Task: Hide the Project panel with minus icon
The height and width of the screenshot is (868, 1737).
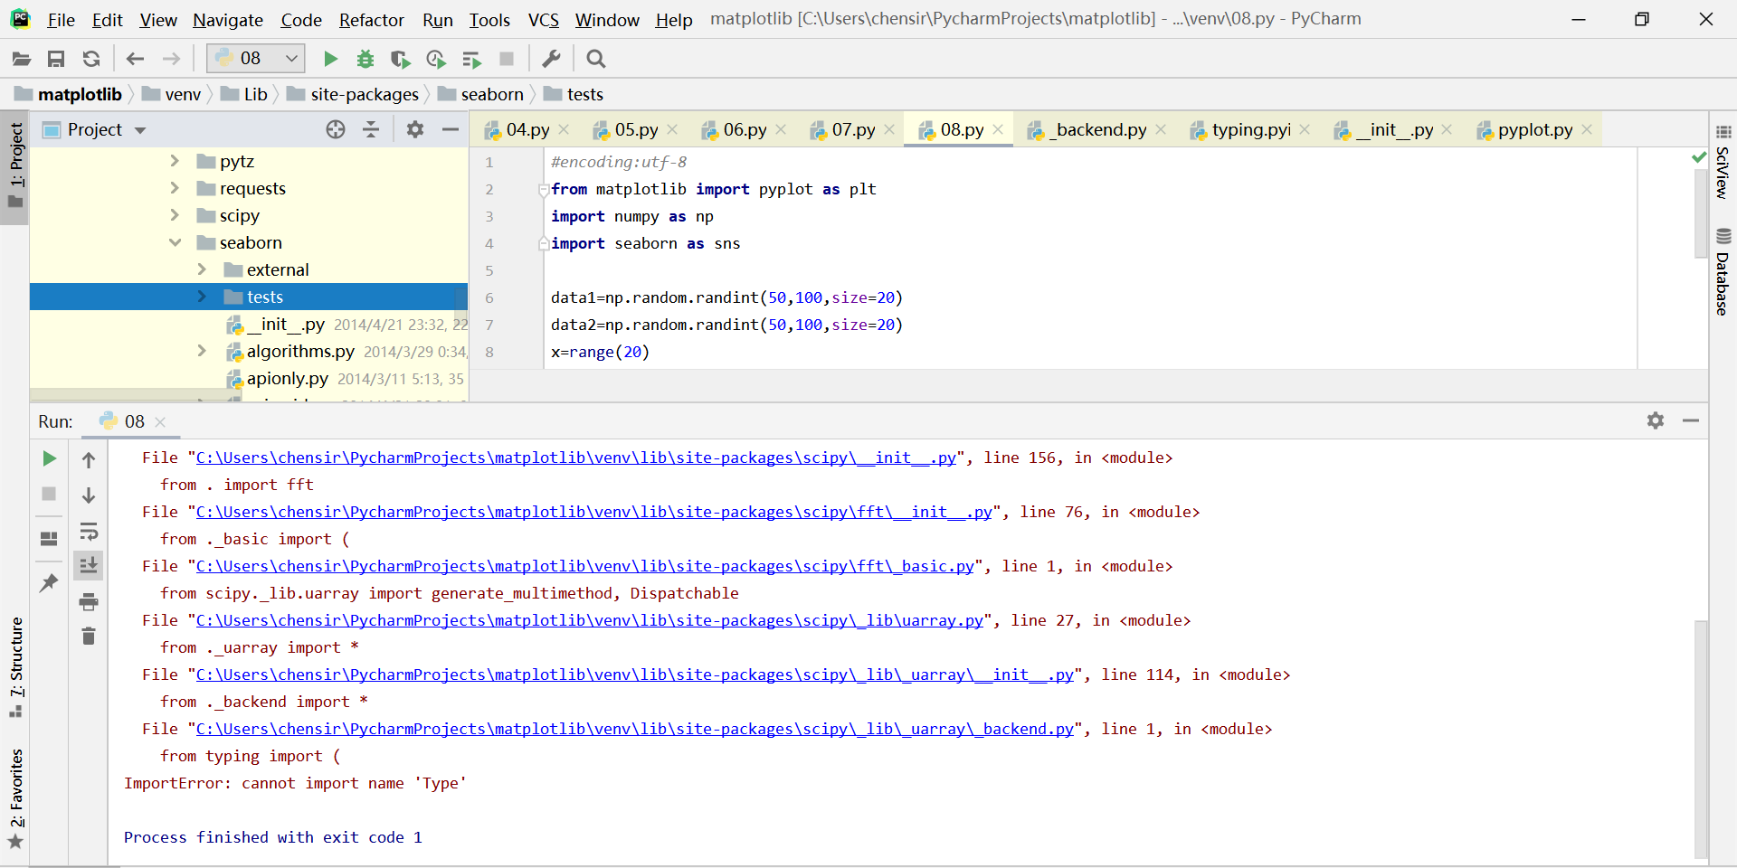Action: click(451, 129)
